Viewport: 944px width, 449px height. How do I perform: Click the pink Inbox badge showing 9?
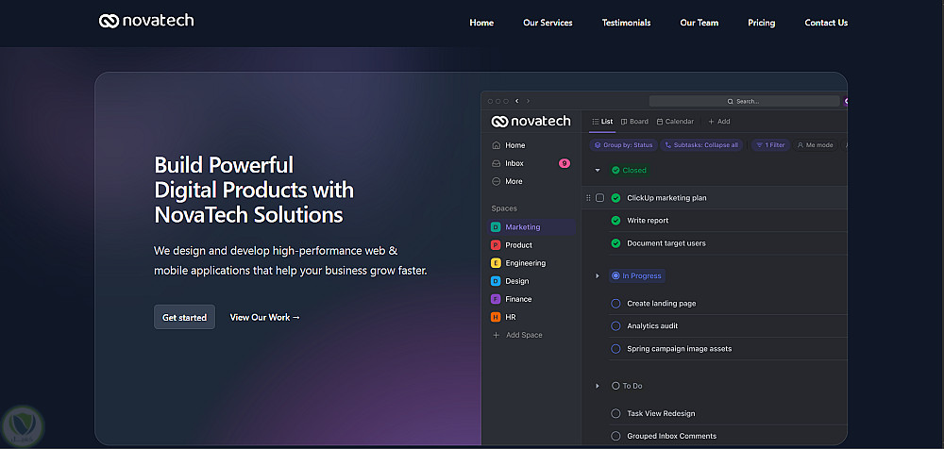[565, 163]
